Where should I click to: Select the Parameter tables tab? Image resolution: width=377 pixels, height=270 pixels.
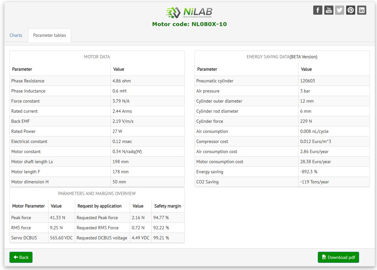pyautogui.click(x=49, y=35)
